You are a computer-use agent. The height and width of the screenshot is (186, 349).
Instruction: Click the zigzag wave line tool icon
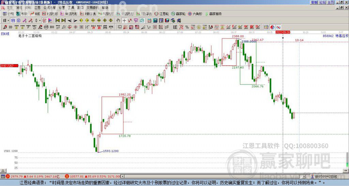coord(130,20)
